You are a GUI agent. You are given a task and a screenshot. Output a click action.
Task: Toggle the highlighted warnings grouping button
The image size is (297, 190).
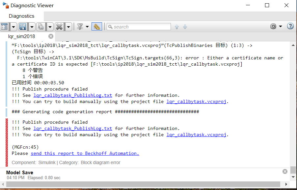click(x=97, y=27)
